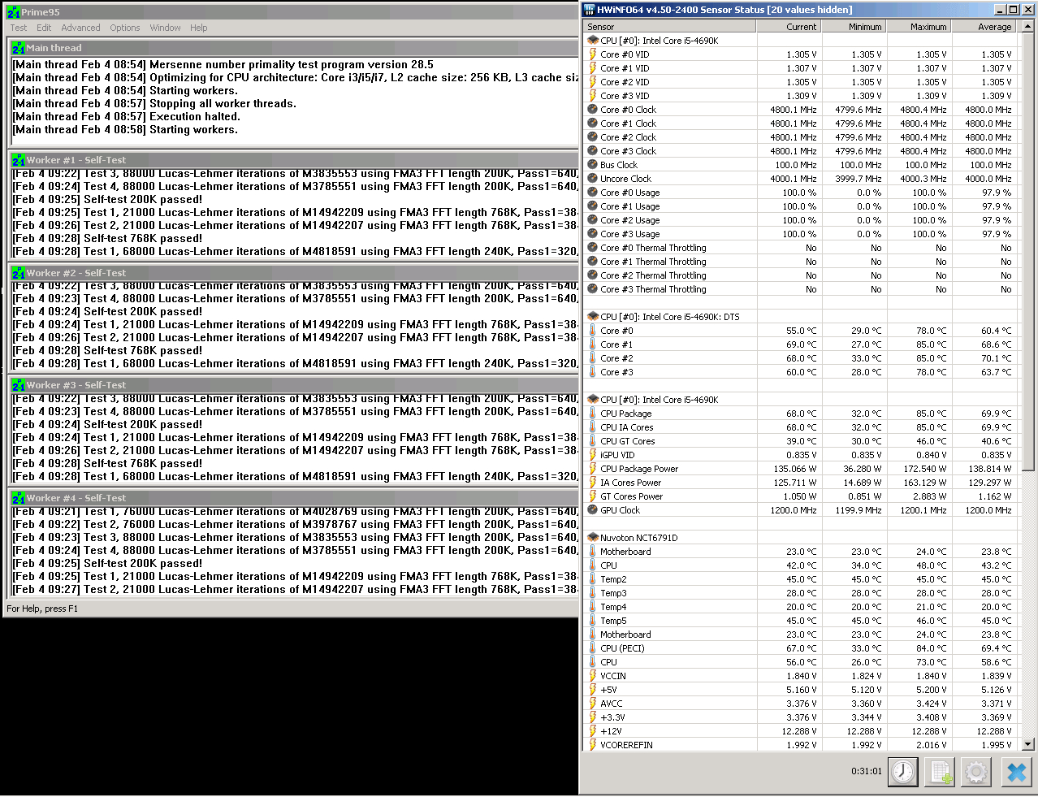Click the 'For Help, press F1' status bar
Image resolution: width=1038 pixels, height=797 pixels.
pos(42,609)
